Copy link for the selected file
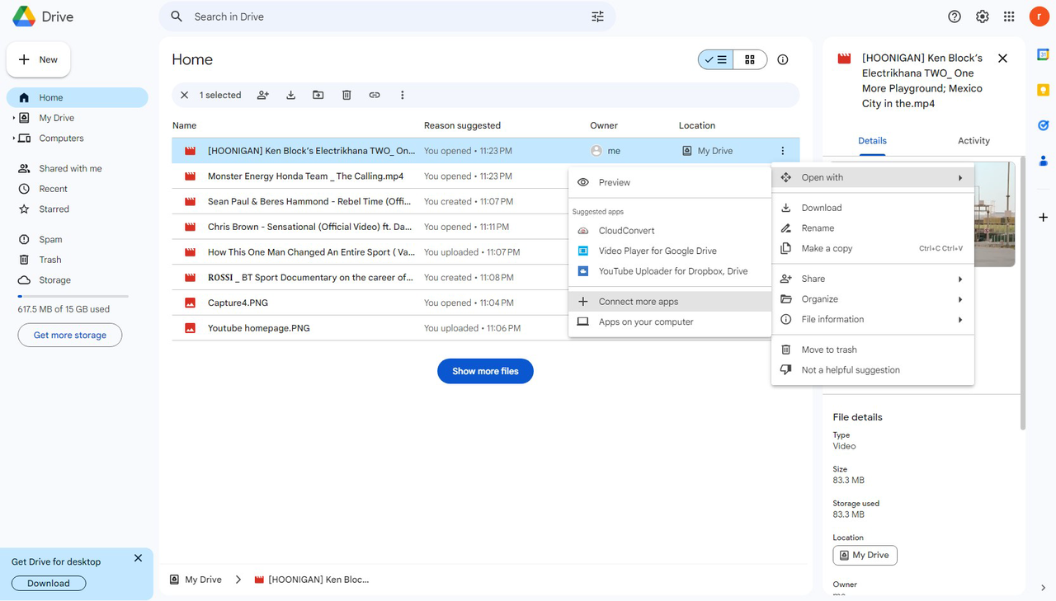The height and width of the screenshot is (601, 1056). point(374,95)
